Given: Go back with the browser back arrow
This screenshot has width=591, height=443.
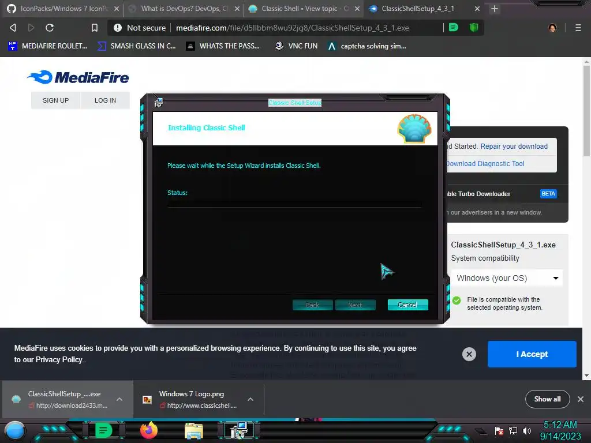Looking at the screenshot, I should 13,28.
